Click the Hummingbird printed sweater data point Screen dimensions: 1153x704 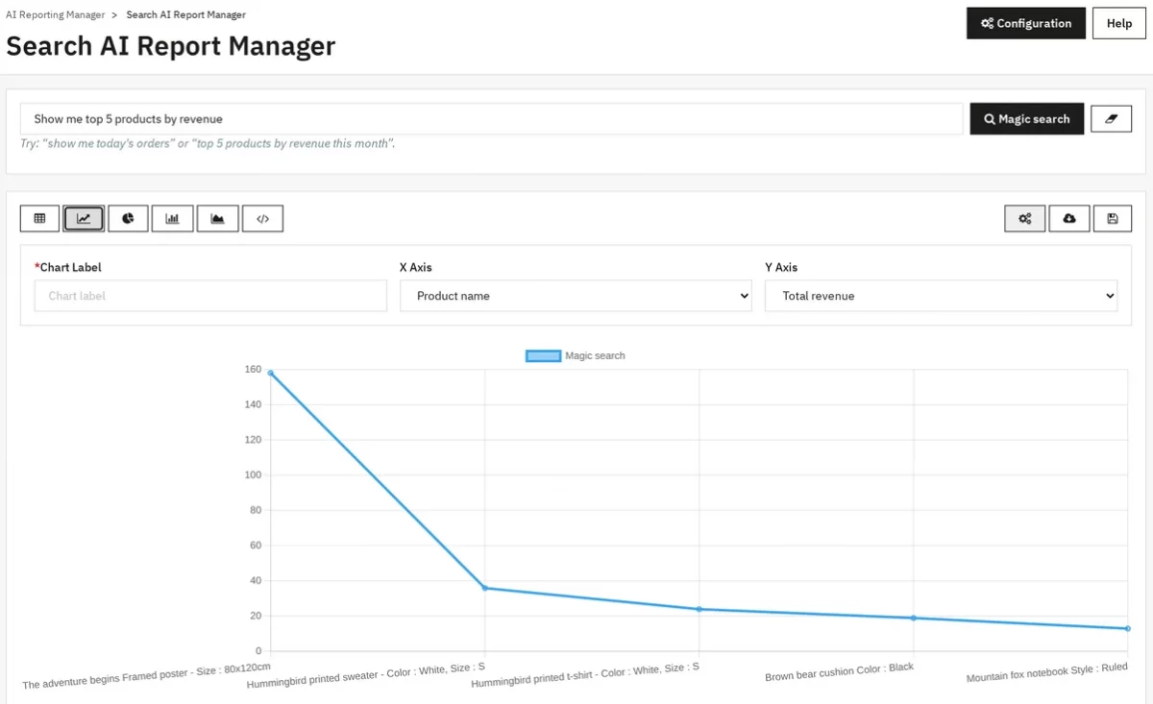click(484, 588)
